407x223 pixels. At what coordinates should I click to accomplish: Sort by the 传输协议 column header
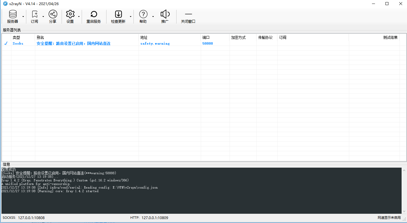(x=267, y=37)
